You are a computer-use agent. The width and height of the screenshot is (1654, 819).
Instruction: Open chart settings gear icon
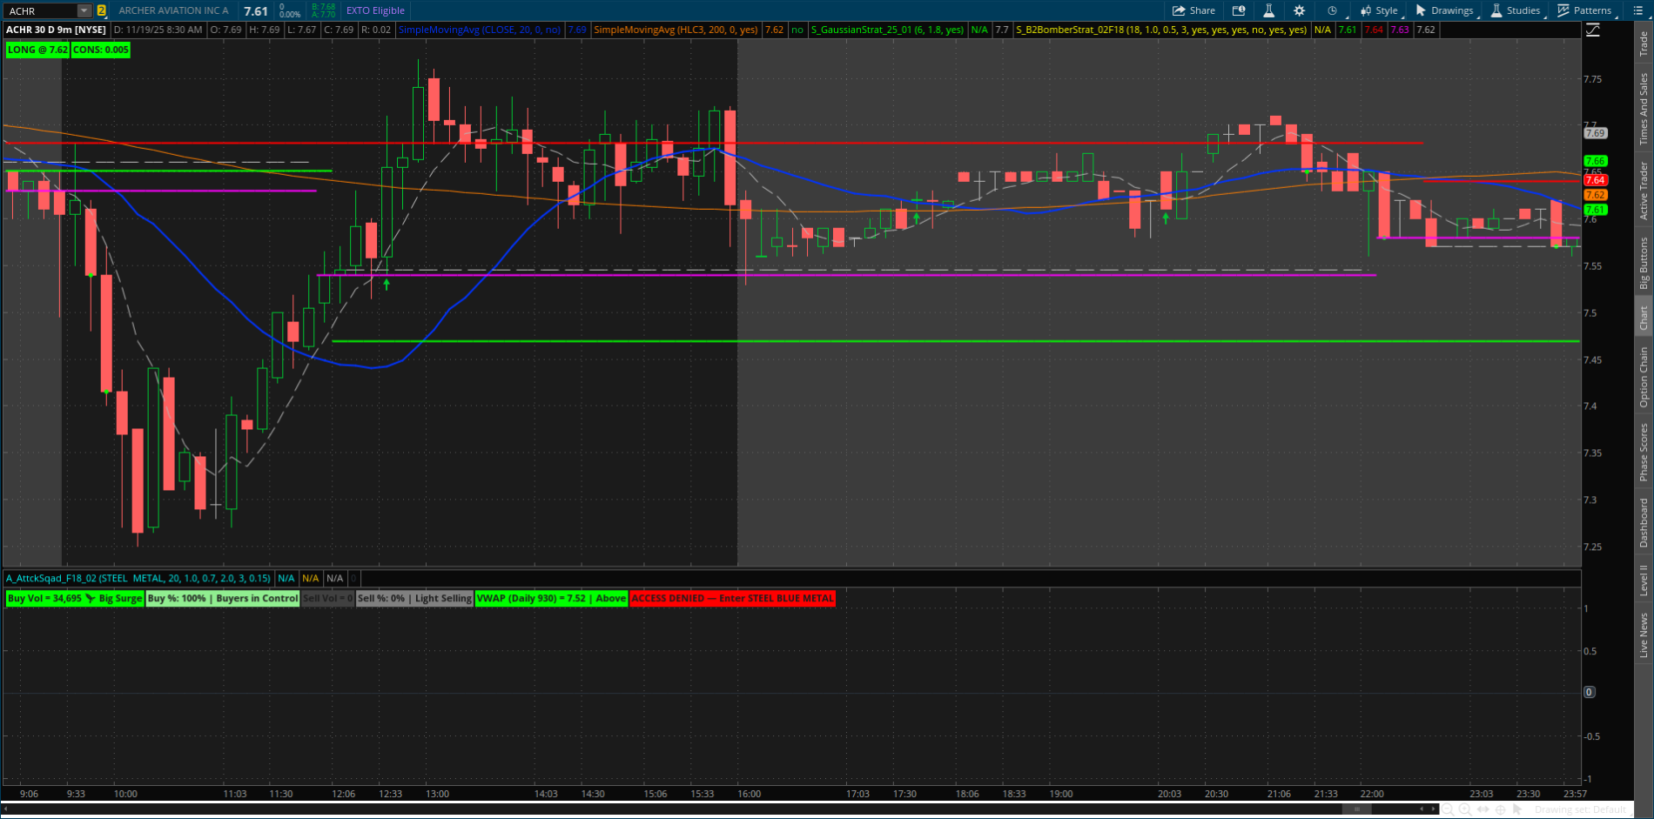point(1299,10)
